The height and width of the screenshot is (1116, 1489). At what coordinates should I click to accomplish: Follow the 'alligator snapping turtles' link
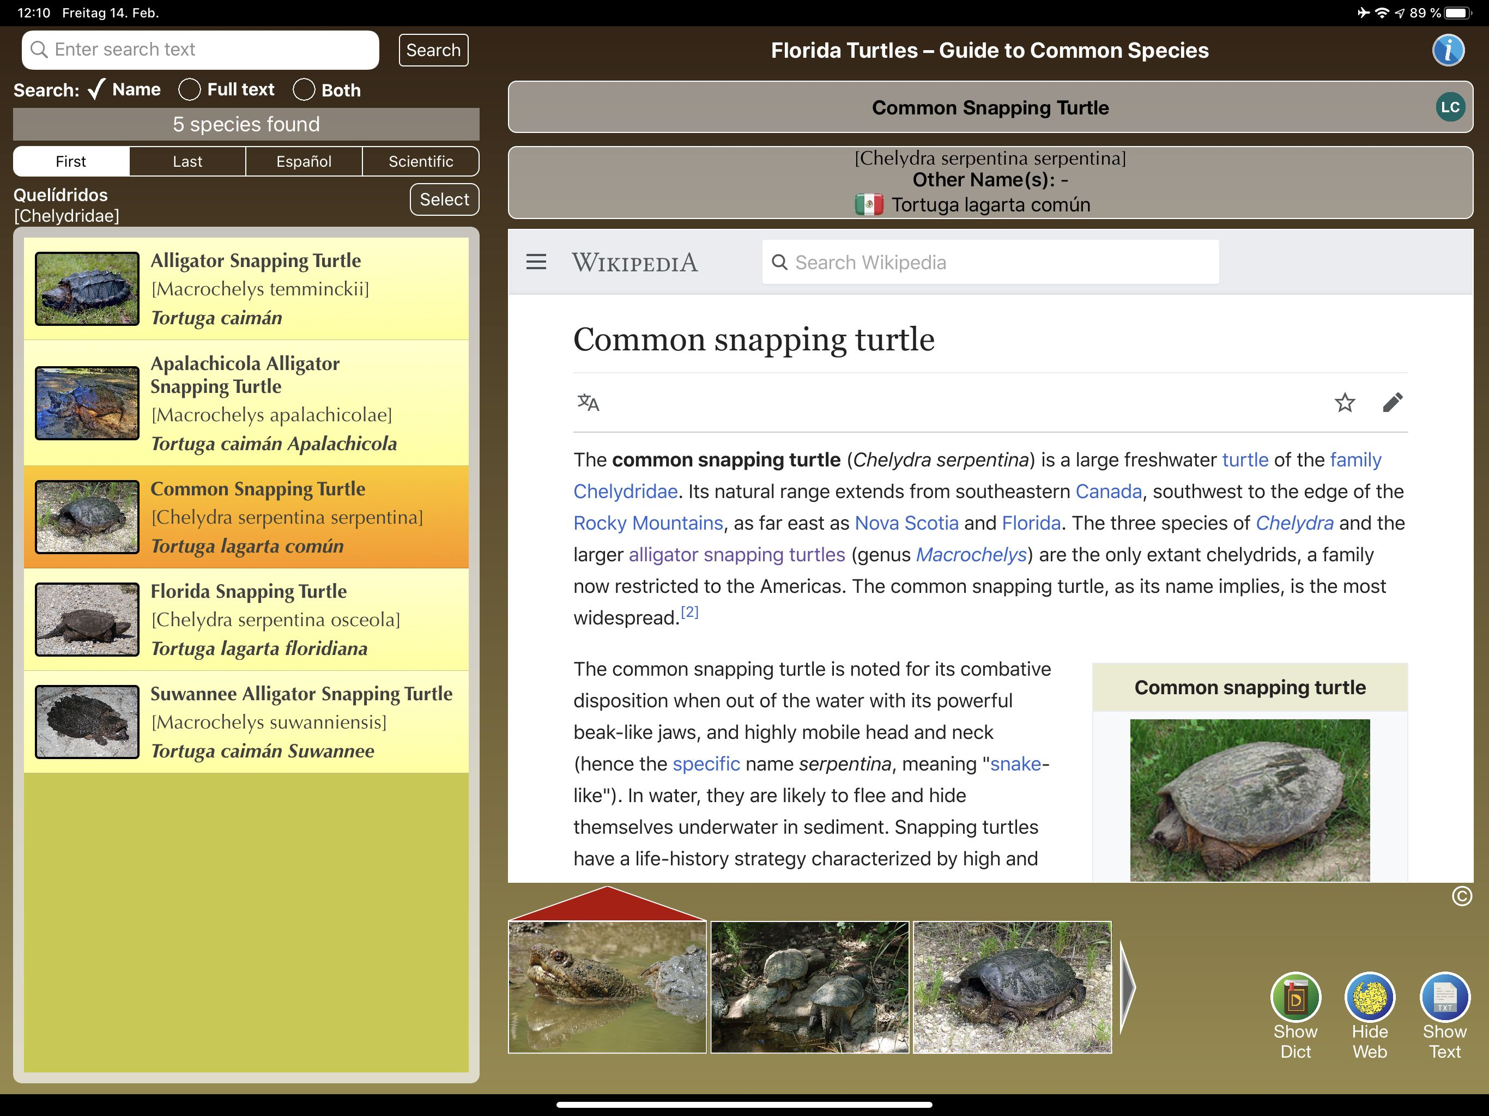pos(736,555)
